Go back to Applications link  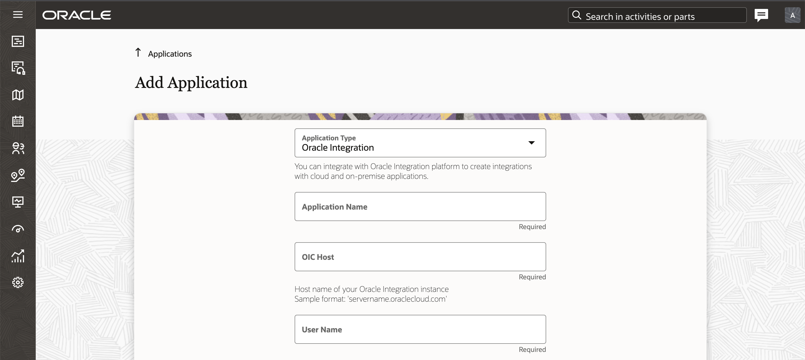(170, 54)
